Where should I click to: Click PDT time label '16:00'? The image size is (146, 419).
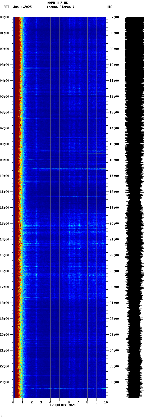[4, 271]
